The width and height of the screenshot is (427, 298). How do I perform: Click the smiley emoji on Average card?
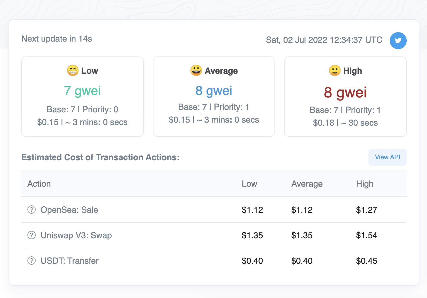pyautogui.click(x=196, y=70)
